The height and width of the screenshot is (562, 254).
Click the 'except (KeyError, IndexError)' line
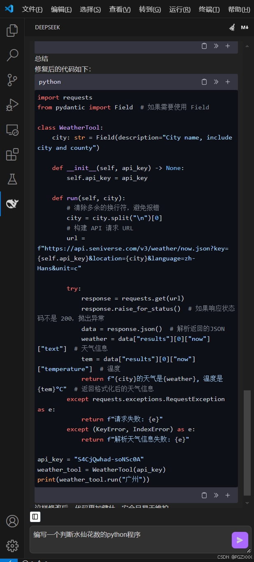131,429
